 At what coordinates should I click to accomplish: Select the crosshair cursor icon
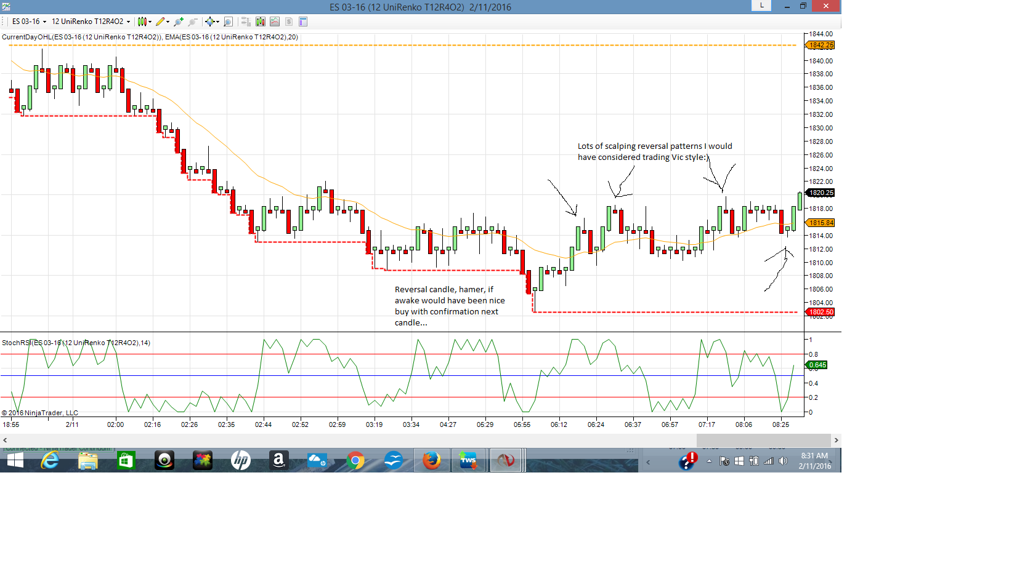click(210, 22)
